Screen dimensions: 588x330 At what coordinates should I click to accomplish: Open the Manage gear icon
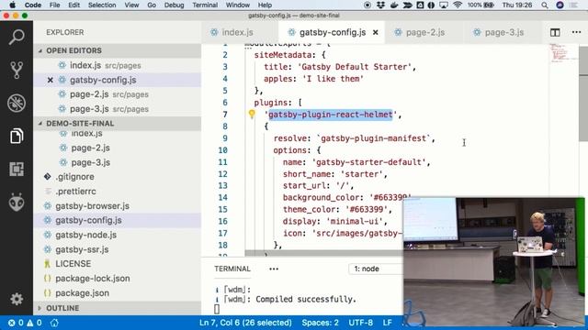17,299
